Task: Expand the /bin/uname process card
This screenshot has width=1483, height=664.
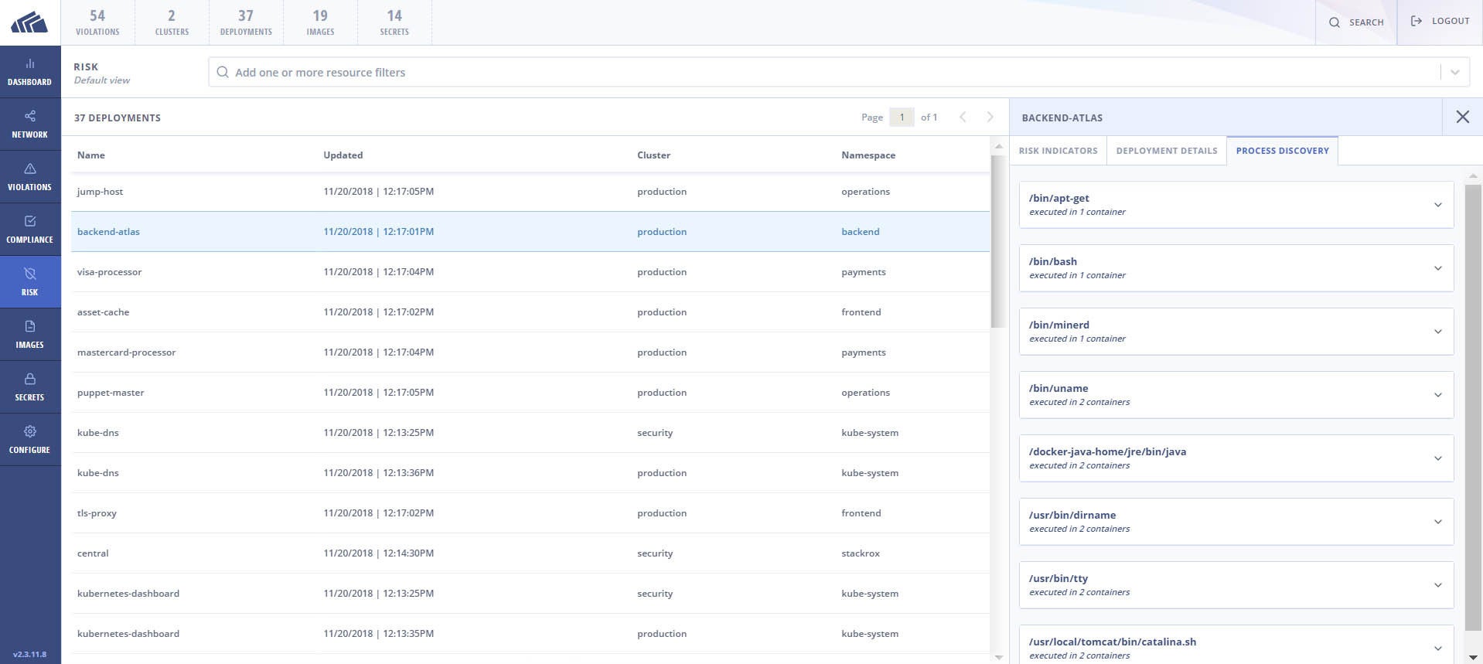Action: (x=1236, y=395)
